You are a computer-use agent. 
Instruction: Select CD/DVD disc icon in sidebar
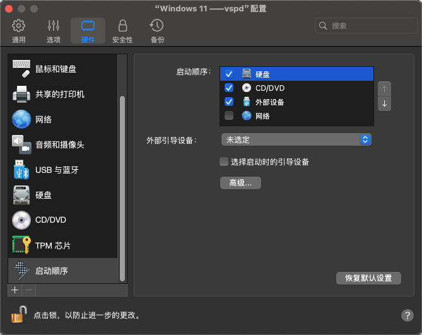tap(21, 220)
